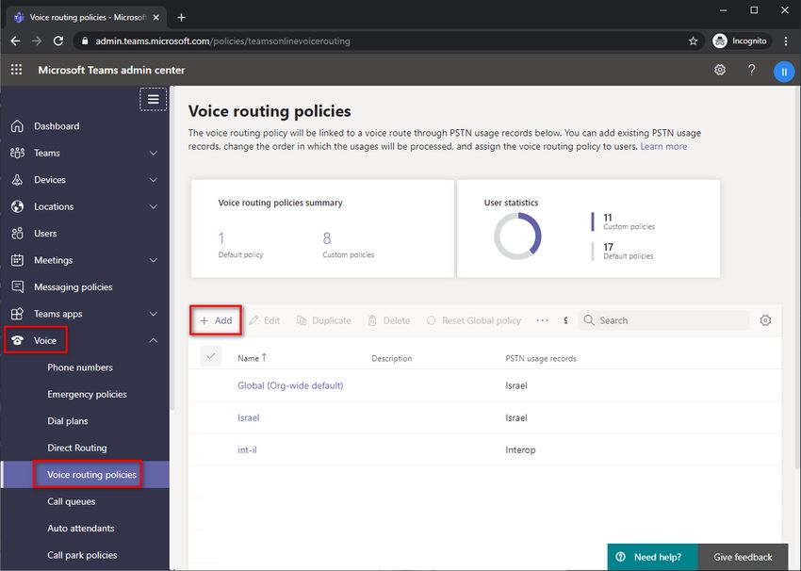Expand the Teams section chevron
The width and height of the screenshot is (801, 571).
[x=154, y=153]
